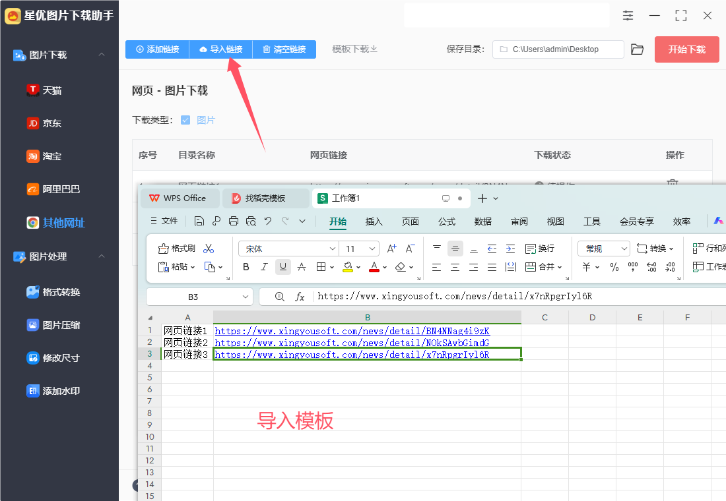Click the browse save folder icon
This screenshot has width=726, height=501.
tap(638, 49)
